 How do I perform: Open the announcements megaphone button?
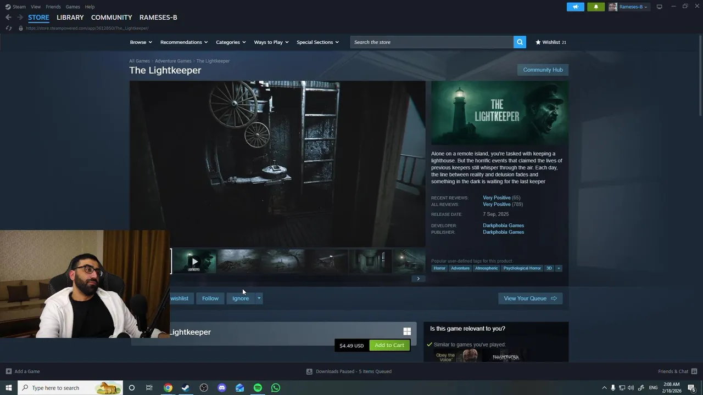click(x=576, y=7)
